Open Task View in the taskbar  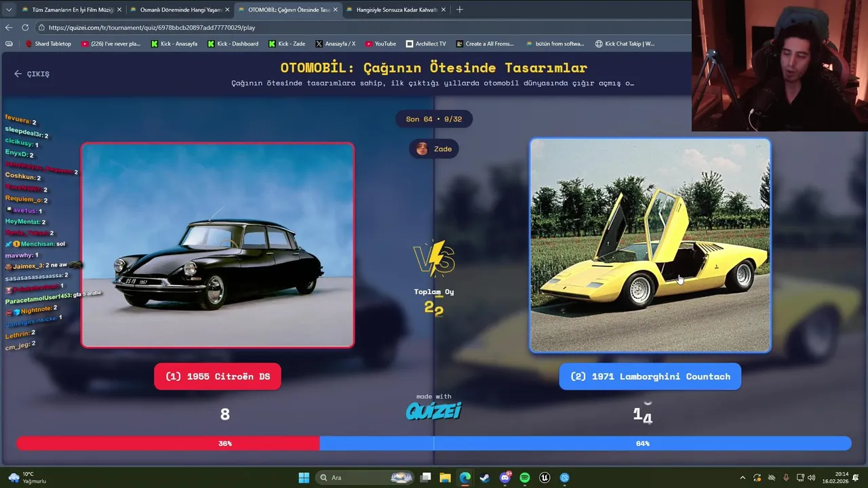(425, 478)
